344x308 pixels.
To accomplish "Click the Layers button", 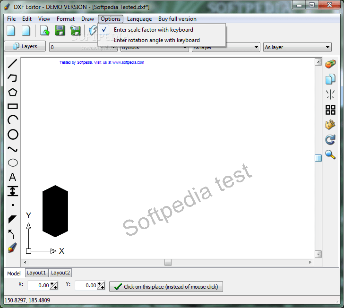I will point(25,46).
